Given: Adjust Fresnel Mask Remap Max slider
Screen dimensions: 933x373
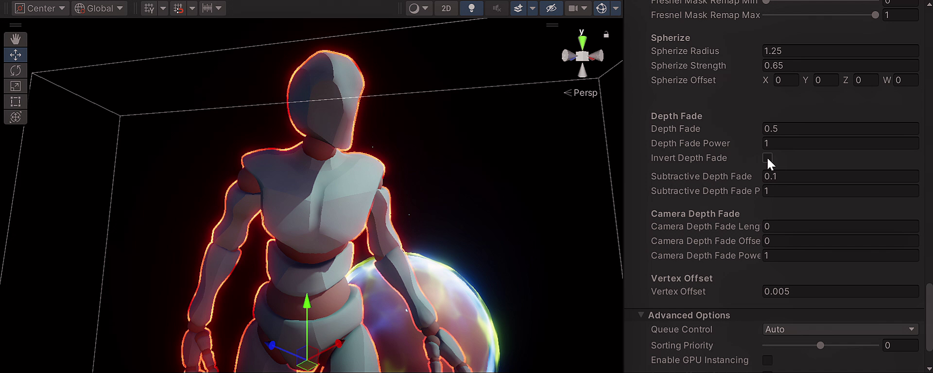Looking at the screenshot, I should point(820,15).
